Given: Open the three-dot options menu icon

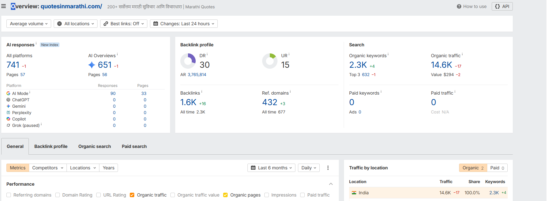Looking at the screenshot, I should click(328, 168).
